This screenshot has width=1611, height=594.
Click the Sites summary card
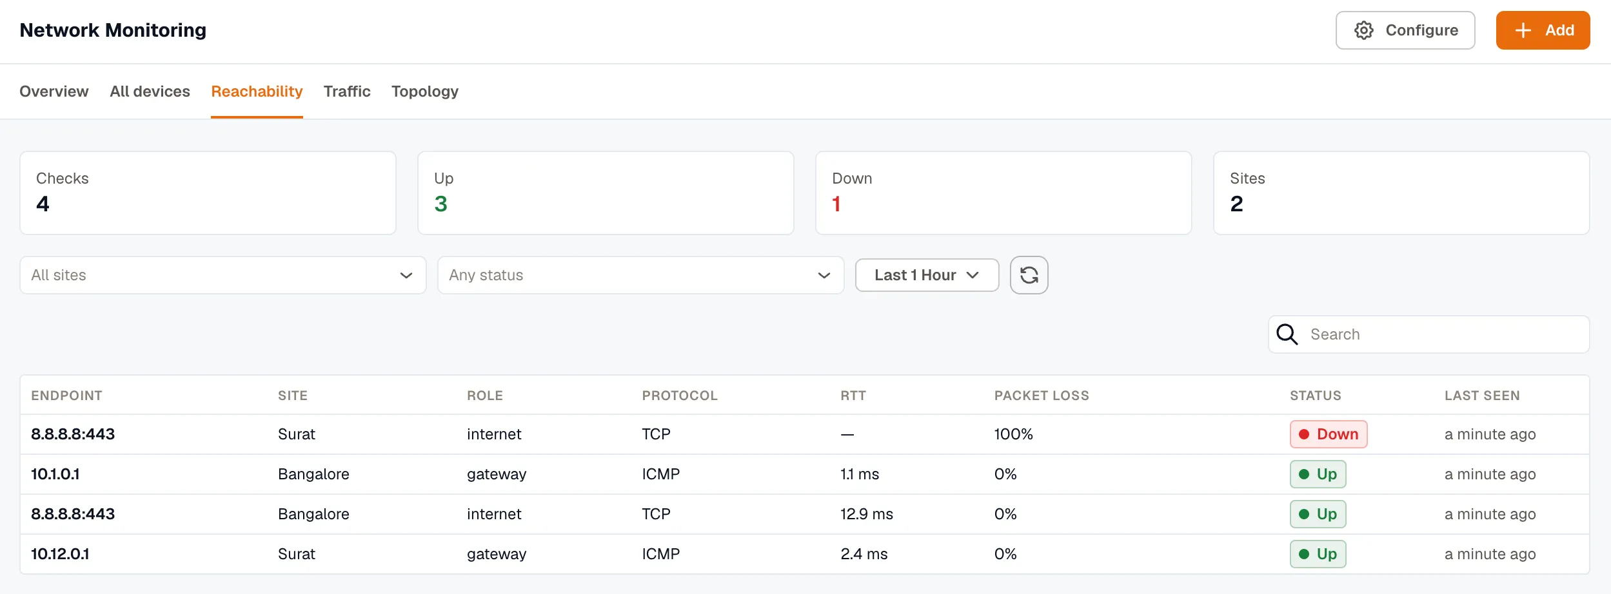point(1401,193)
